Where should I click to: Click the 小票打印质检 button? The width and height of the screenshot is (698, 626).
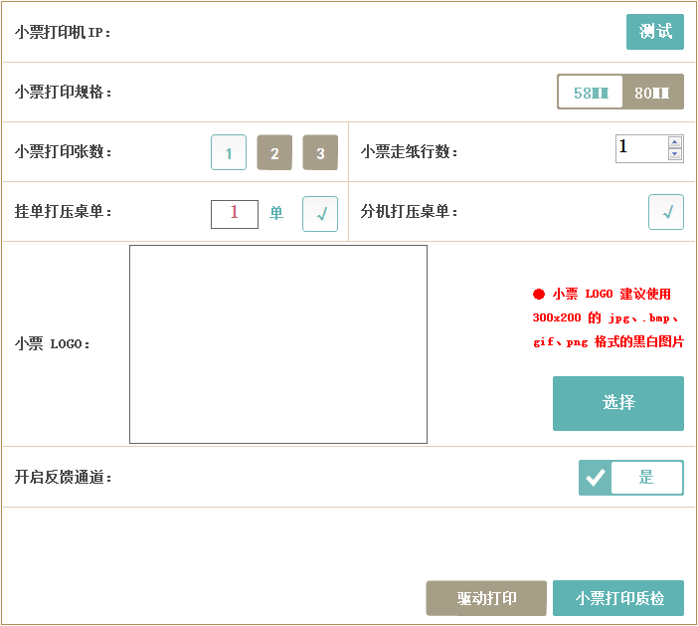click(618, 598)
